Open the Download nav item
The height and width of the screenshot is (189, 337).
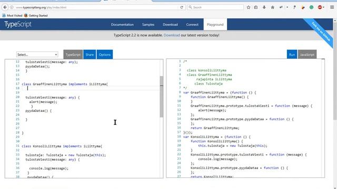coord(170,25)
